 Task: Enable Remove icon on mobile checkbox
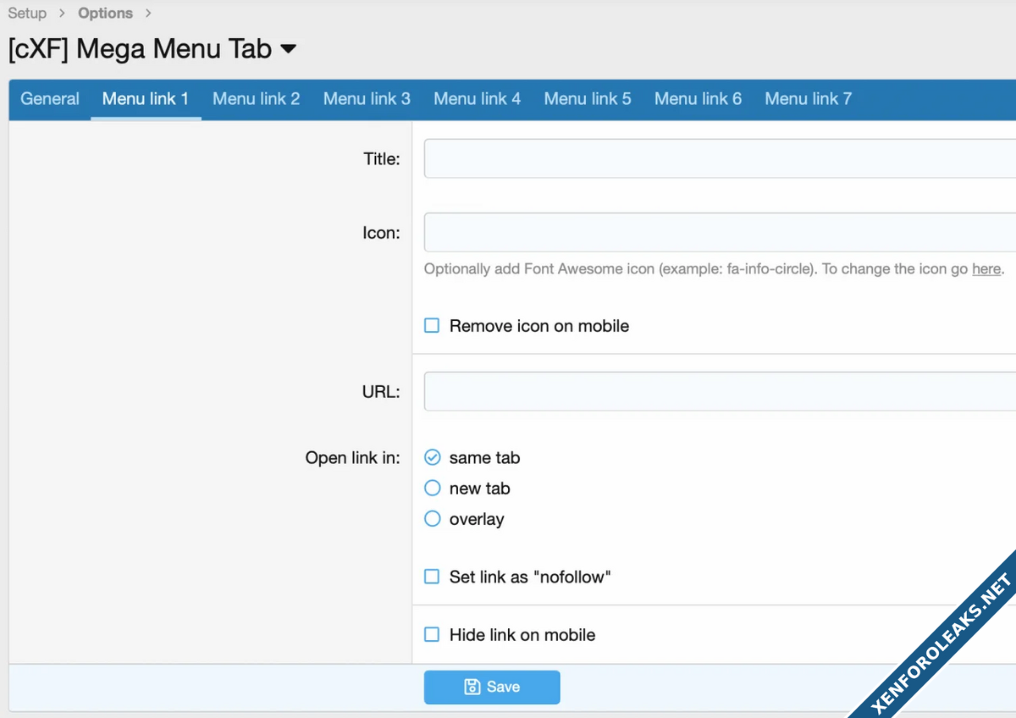click(432, 326)
